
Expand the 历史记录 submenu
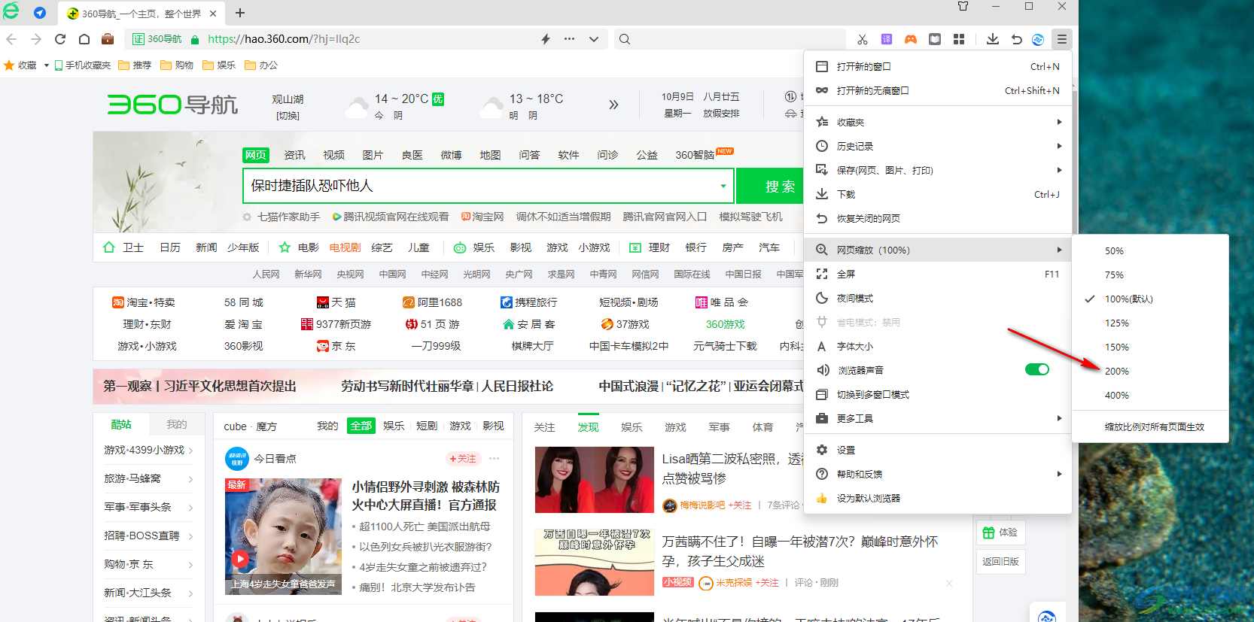pos(938,146)
